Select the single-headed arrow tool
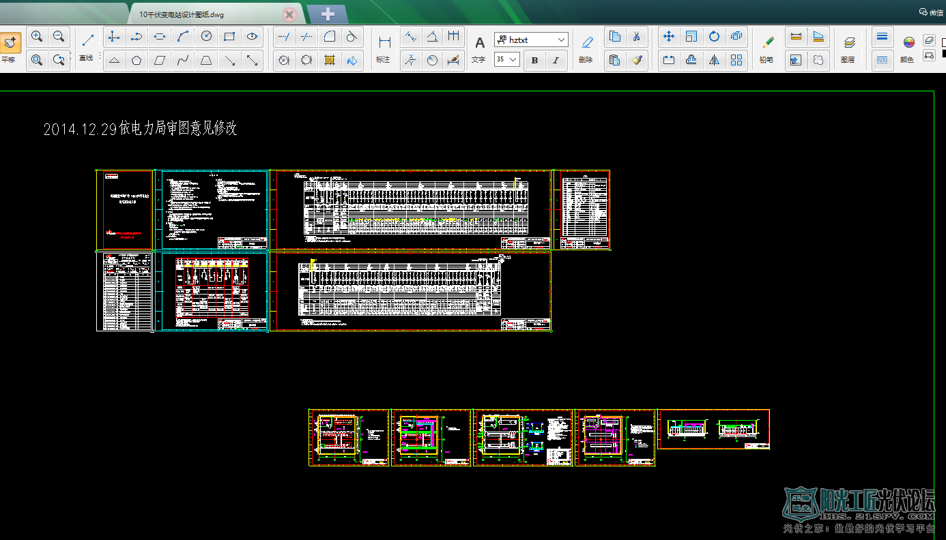Screen dimensions: 946x540 point(230,60)
